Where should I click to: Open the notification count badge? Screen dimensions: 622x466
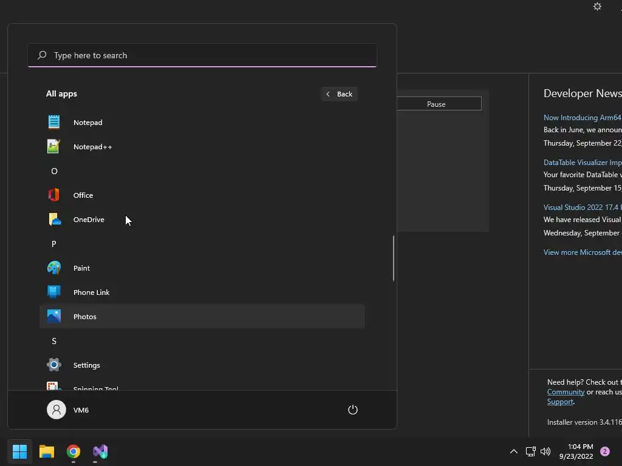[605, 451]
